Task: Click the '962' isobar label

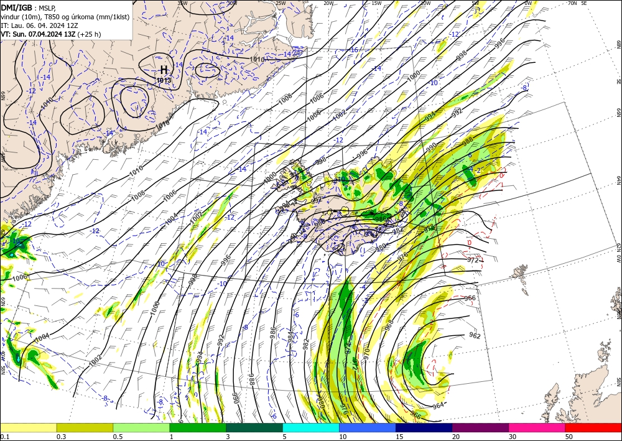Action: point(475,335)
